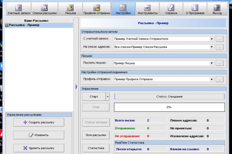Click the Статус потоков button
This screenshot has width=232, height=154.
click(x=96, y=122)
